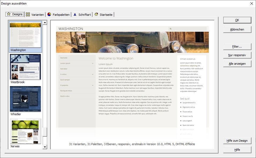Select the Westbrook design thumbnail
This screenshot has height=158, width=256.
25,67
